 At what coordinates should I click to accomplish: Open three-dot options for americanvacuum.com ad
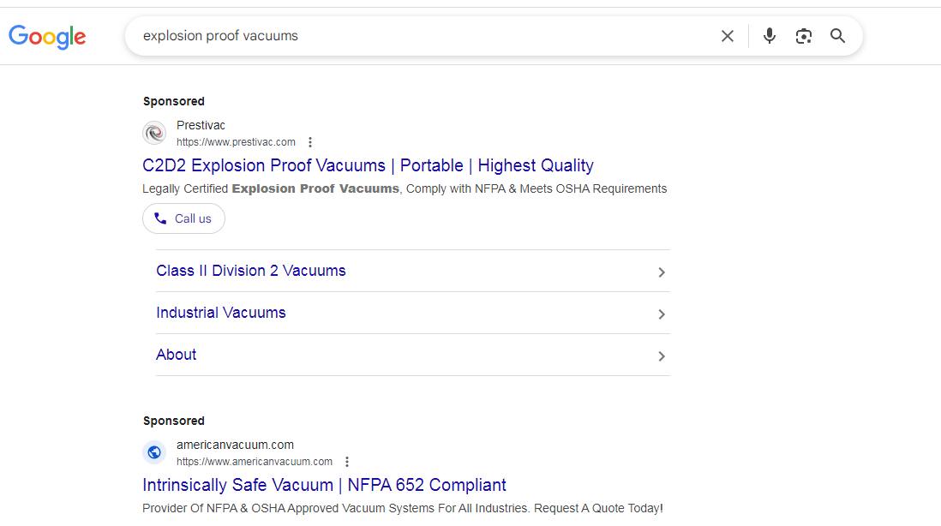347,462
